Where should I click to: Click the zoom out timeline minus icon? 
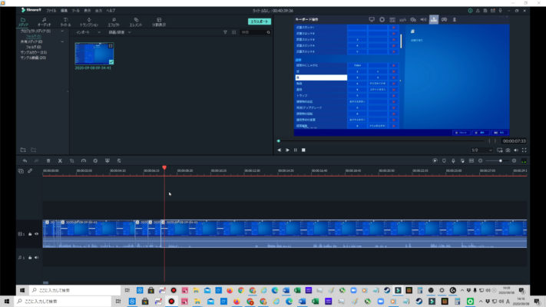tap(481, 161)
